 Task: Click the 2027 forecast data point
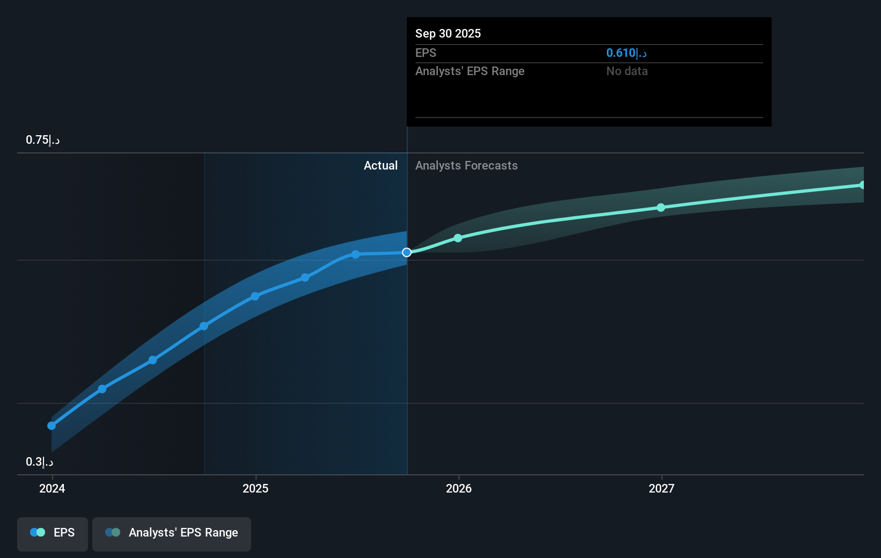(660, 208)
